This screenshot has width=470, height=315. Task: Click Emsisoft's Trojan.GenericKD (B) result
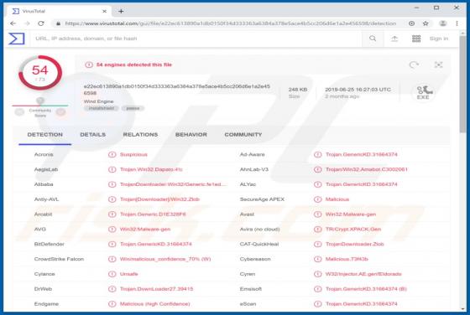[x=366, y=289]
